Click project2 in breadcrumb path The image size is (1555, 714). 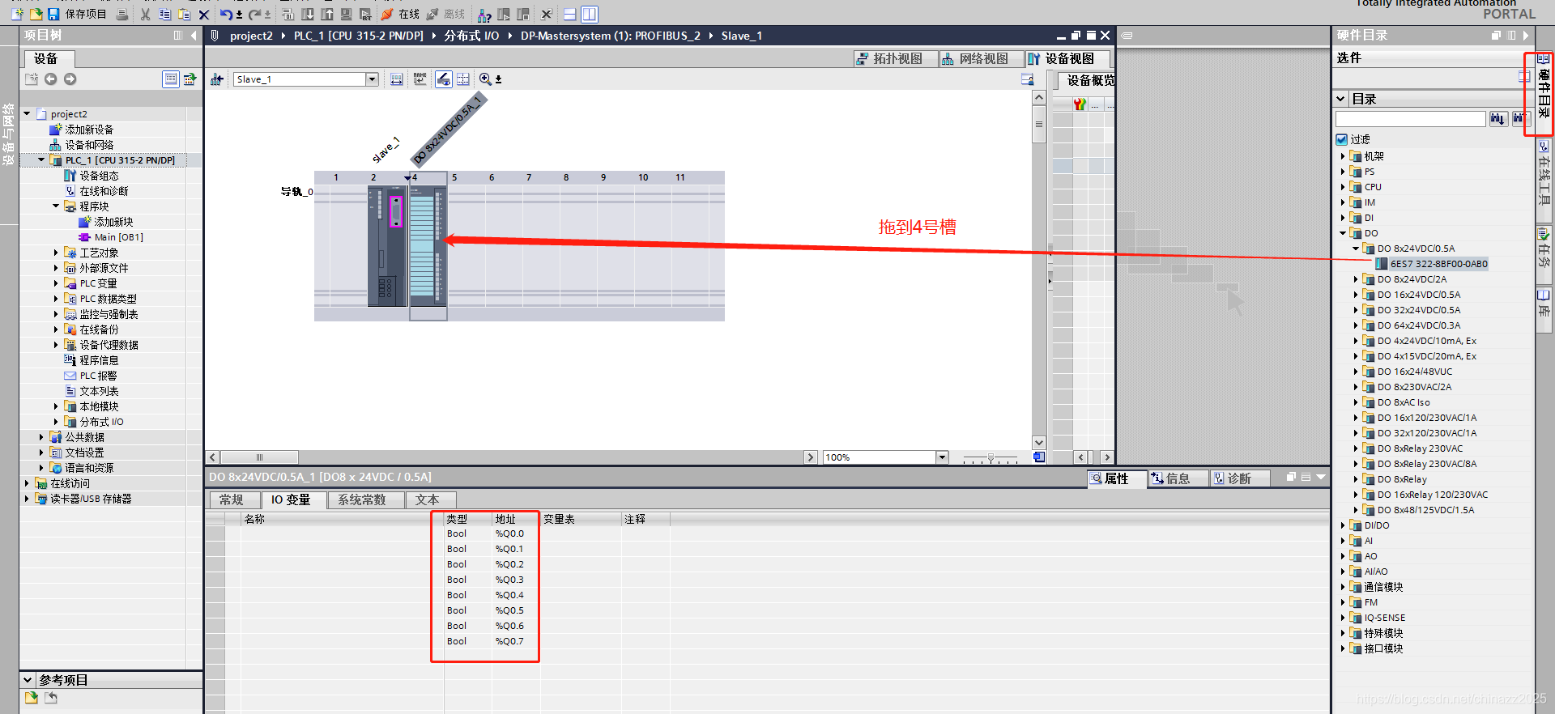[251, 36]
